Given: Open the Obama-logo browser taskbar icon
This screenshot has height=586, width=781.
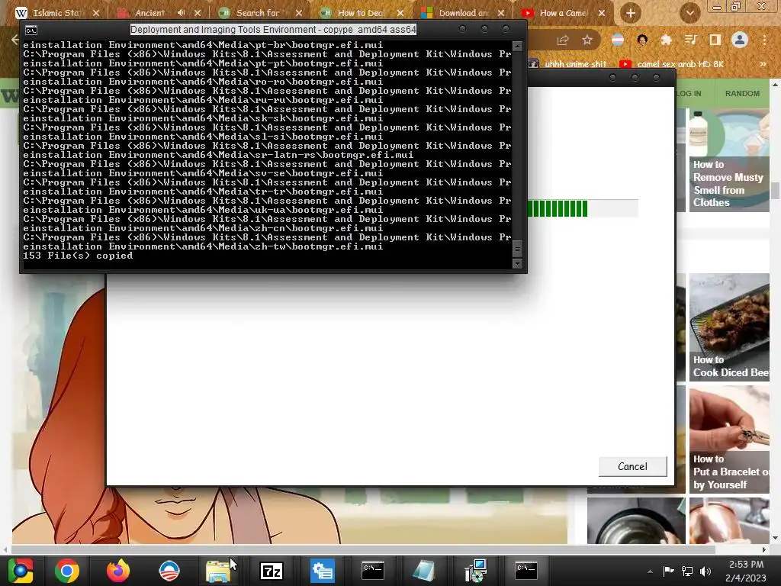Looking at the screenshot, I should [x=169, y=571].
